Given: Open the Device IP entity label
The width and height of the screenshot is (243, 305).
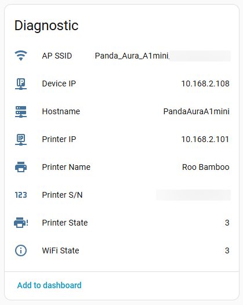Looking at the screenshot, I should (x=59, y=83).
